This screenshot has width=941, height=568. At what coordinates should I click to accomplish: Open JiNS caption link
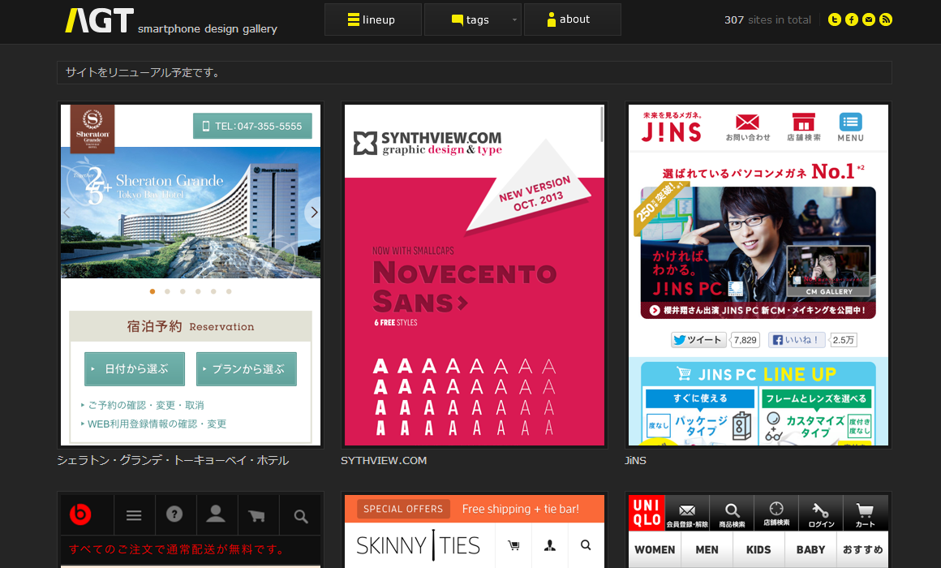635,461
